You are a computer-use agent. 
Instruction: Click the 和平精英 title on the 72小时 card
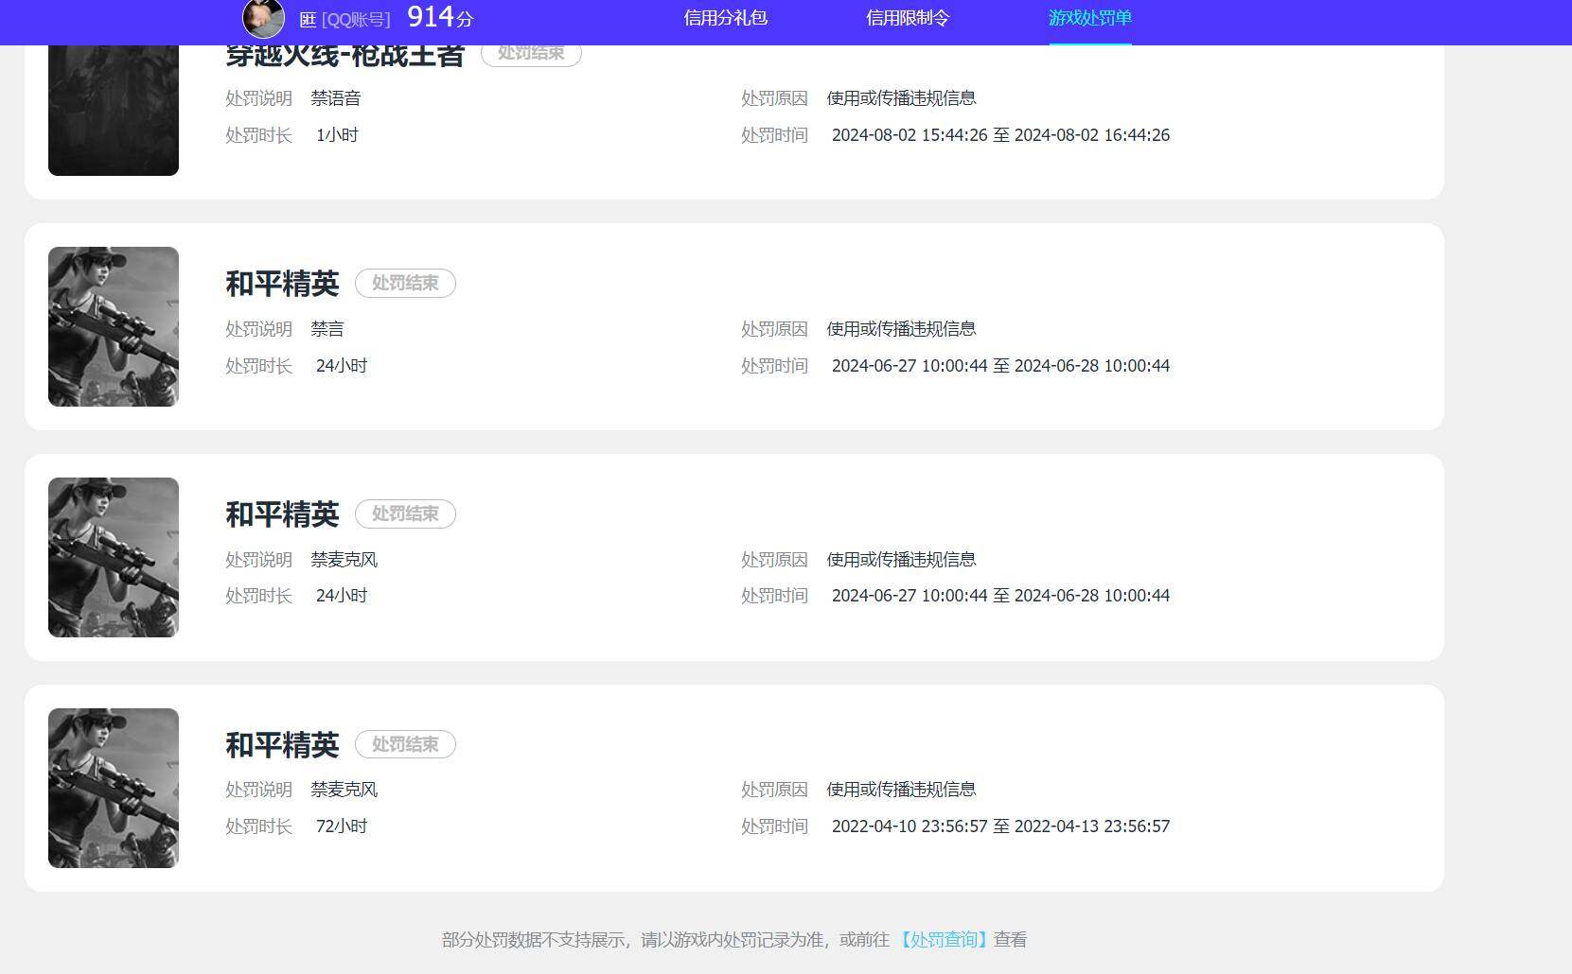point(282,745)
